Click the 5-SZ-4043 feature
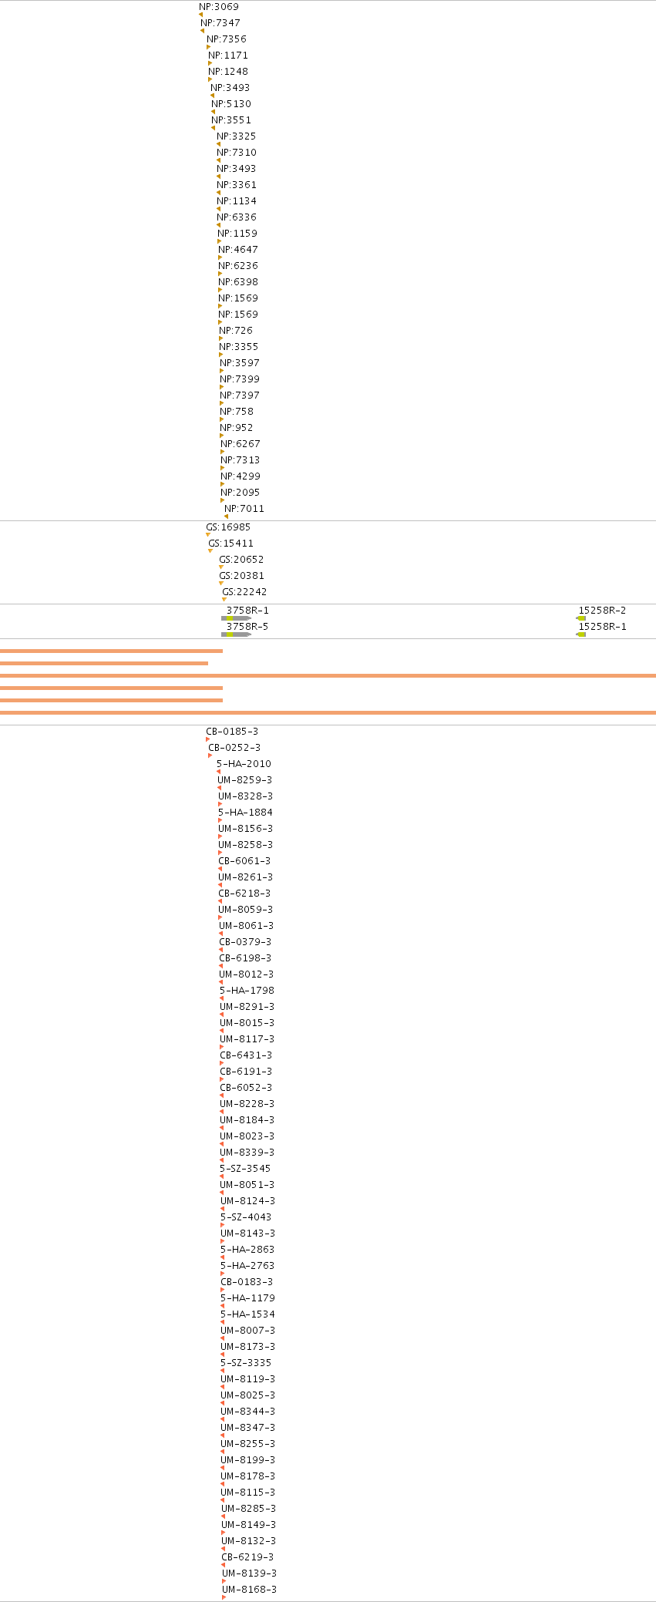656x1602 pixels. [246, 1217]
